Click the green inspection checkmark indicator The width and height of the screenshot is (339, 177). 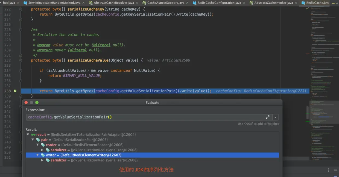(308, 8)
